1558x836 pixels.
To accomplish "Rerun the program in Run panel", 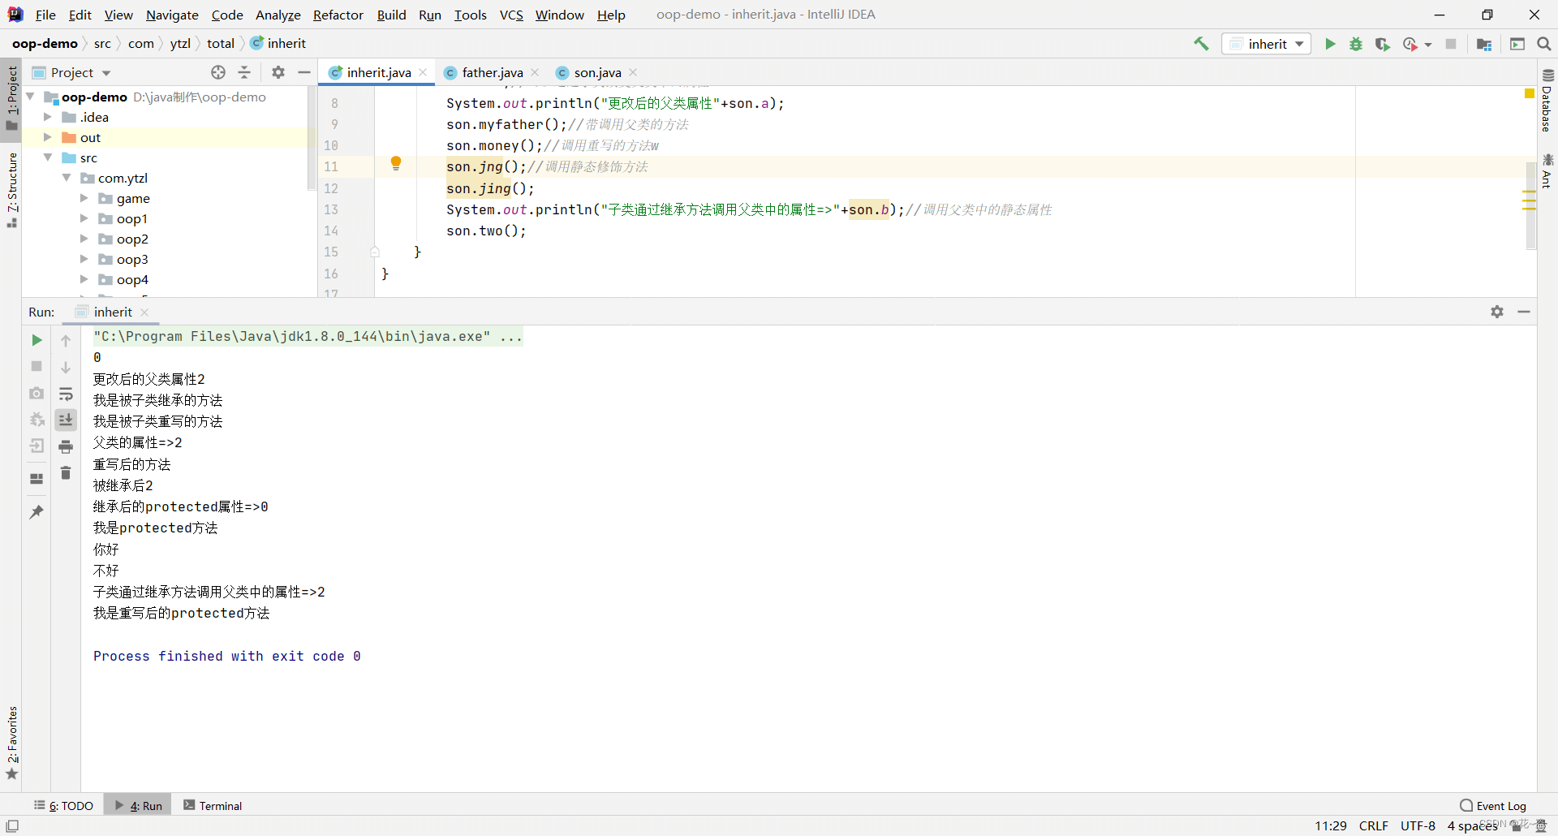I will (x=37, y=340).
